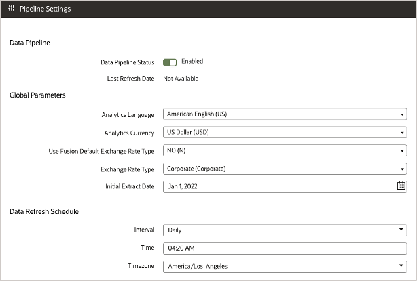Toggle the Data Pipeline Status switch
The height and width of the screenshot is (281, 417).
click(x=170, y=62)
